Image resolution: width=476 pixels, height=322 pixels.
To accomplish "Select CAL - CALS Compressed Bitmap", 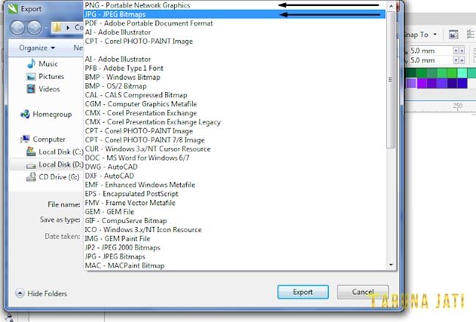I will [x=234, y=95].
